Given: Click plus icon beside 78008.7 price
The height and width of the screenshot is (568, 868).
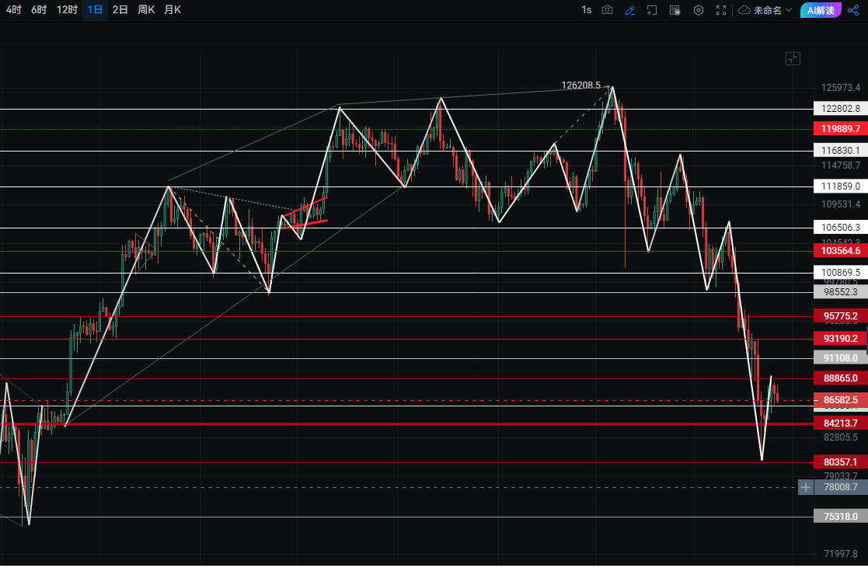Looking at the screenshot, I should 807,487.
